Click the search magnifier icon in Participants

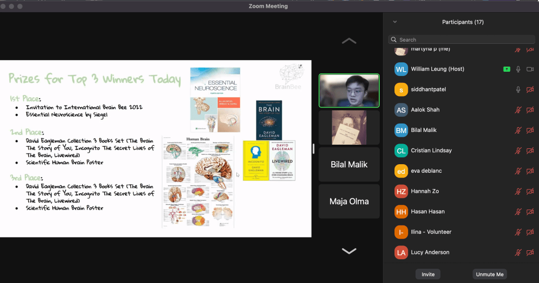pos(394,40)
